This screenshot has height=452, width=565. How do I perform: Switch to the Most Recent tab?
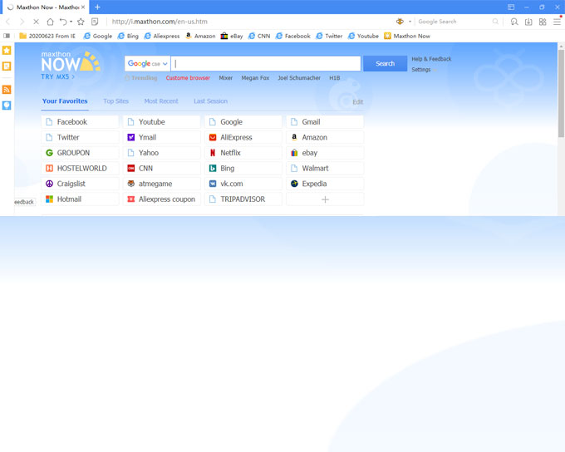(x=161, y=101)
